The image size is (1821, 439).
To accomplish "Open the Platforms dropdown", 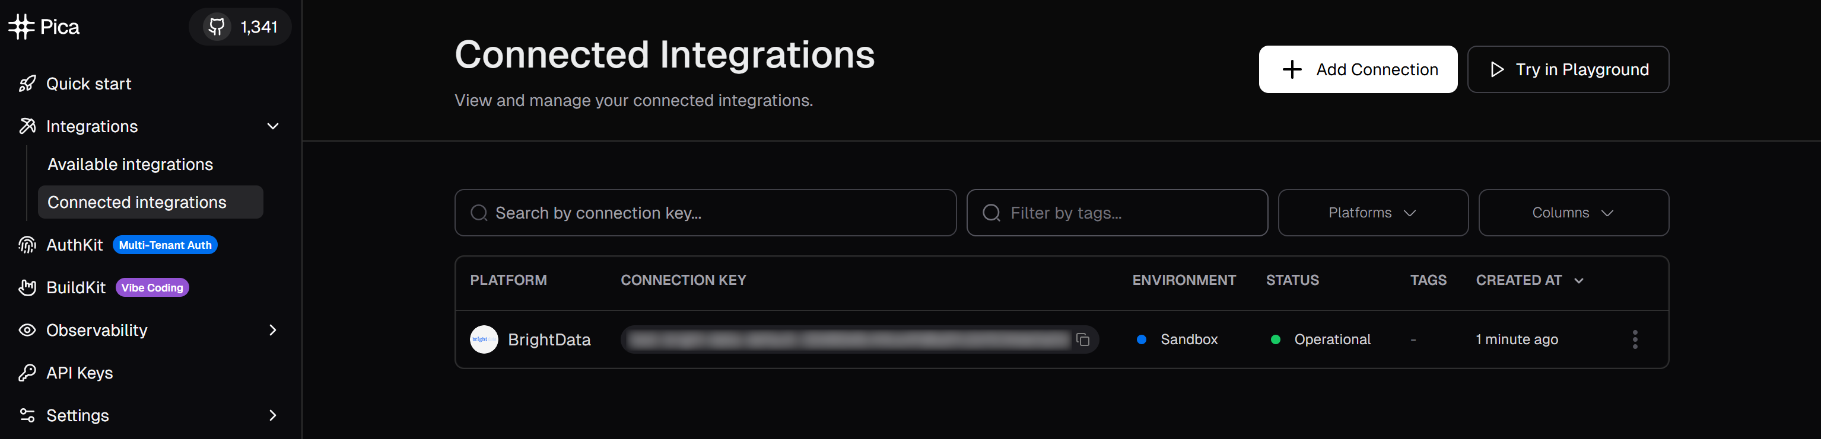I will [x=1372, y=213].
